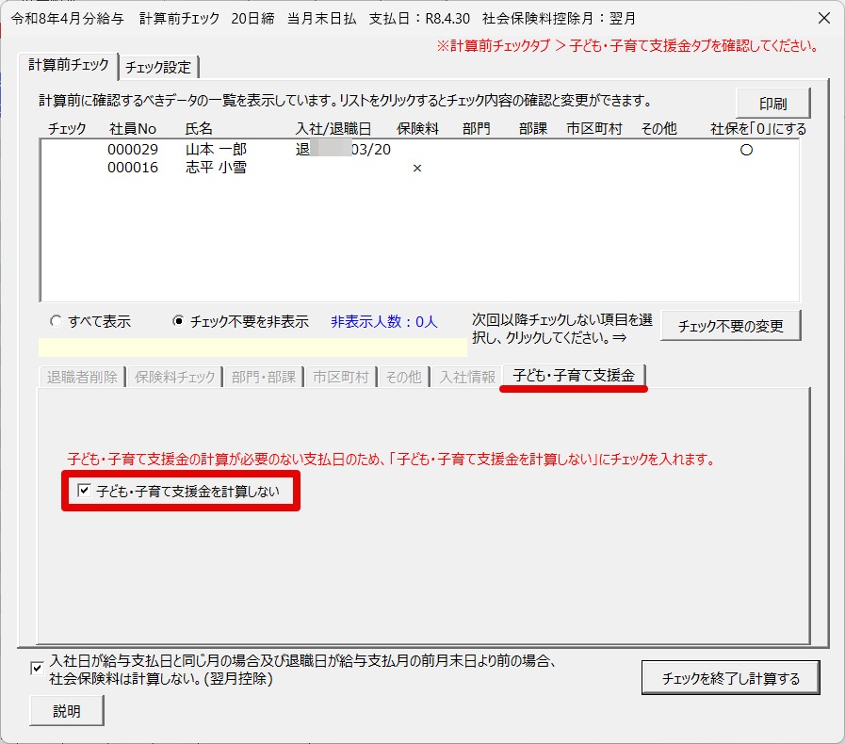Switch to the チェック設定 tab
This screenshot has width=845, height=744.
coord(158,67)
